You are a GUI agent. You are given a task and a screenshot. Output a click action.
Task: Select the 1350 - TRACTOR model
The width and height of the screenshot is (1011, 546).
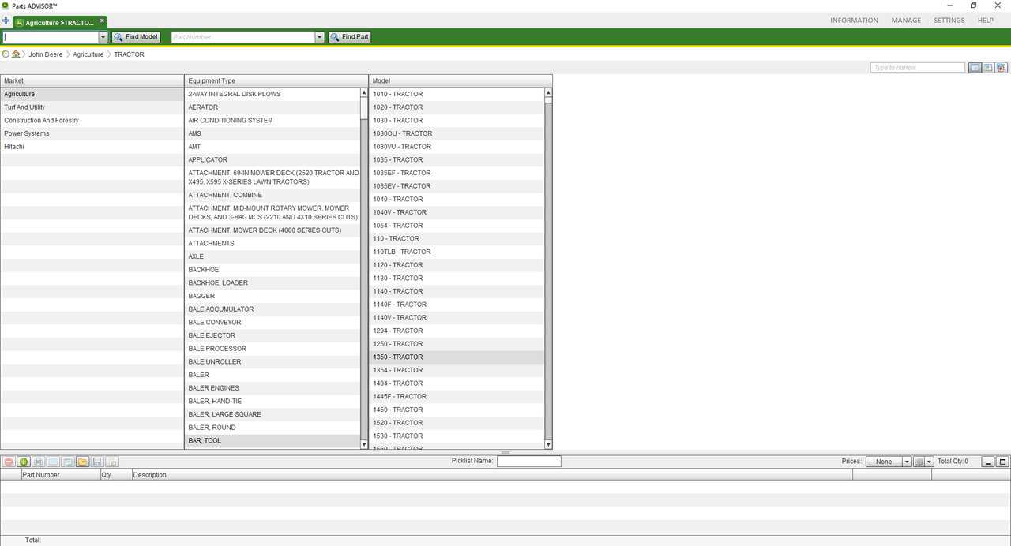(x=457, y=357)
